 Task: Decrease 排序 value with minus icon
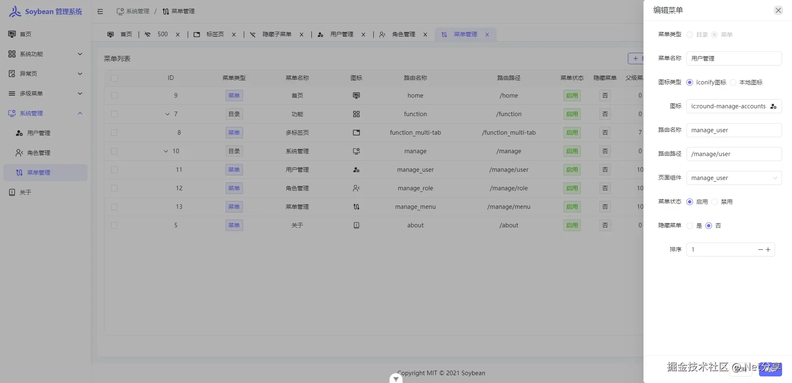click(761, 250)
